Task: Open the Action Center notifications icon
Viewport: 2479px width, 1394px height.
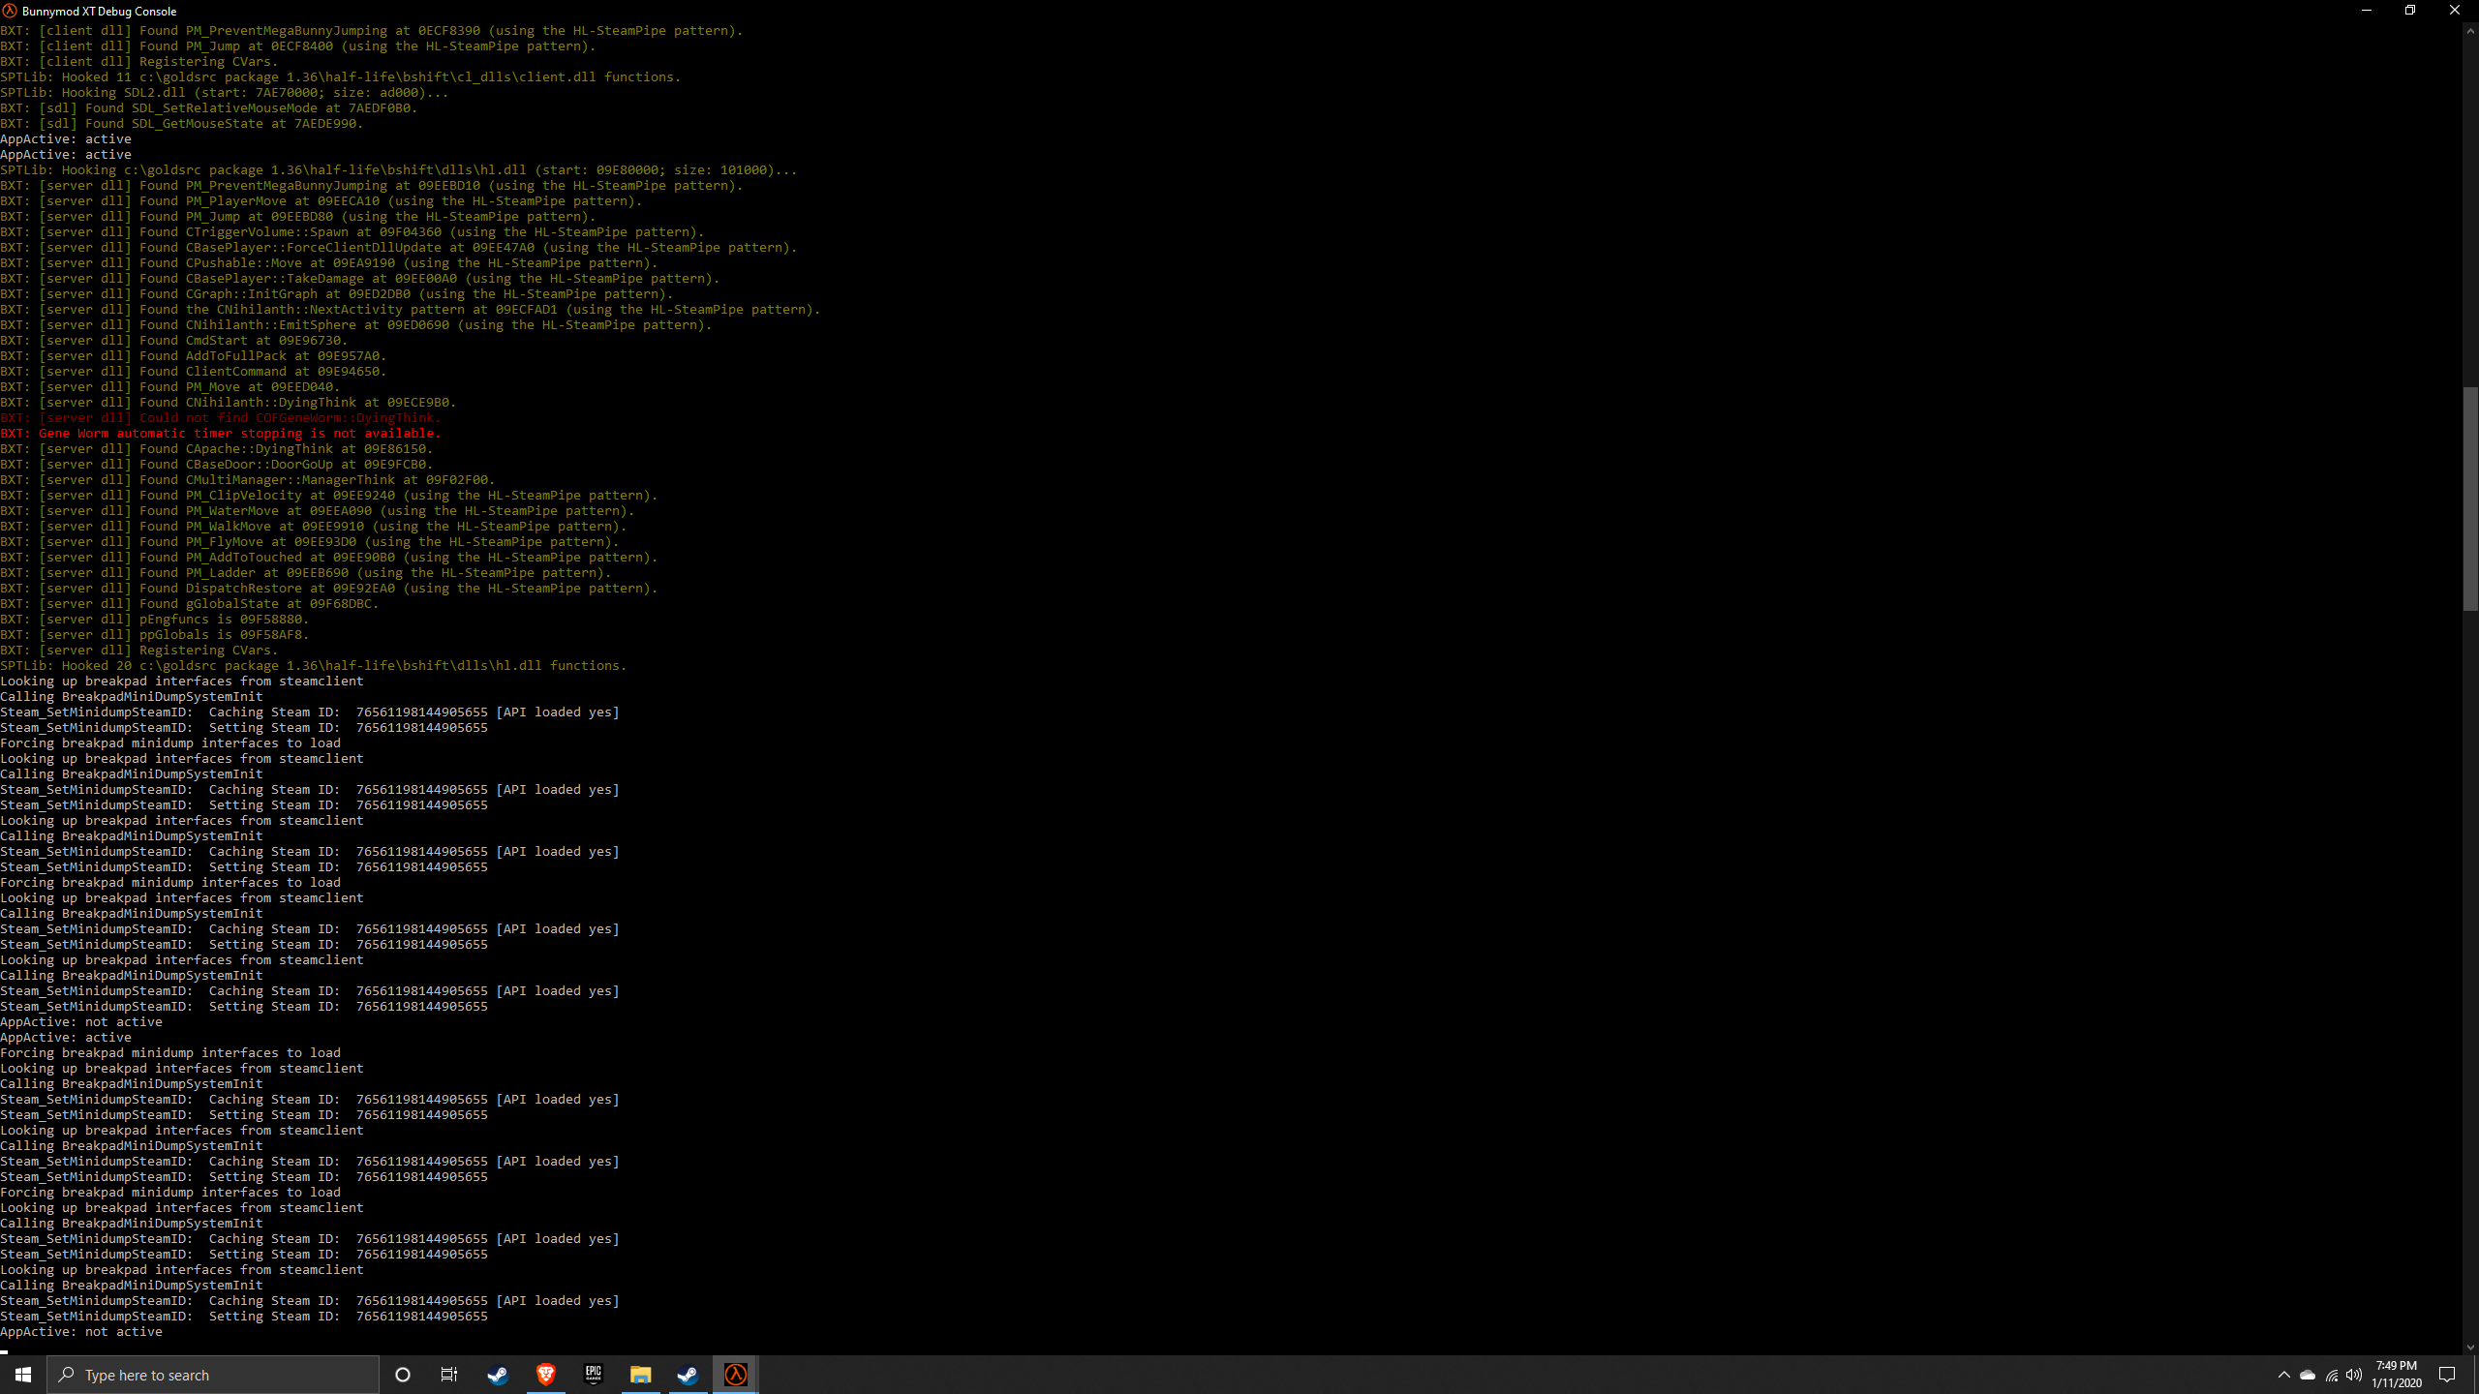Action: coord(2447,1375)
